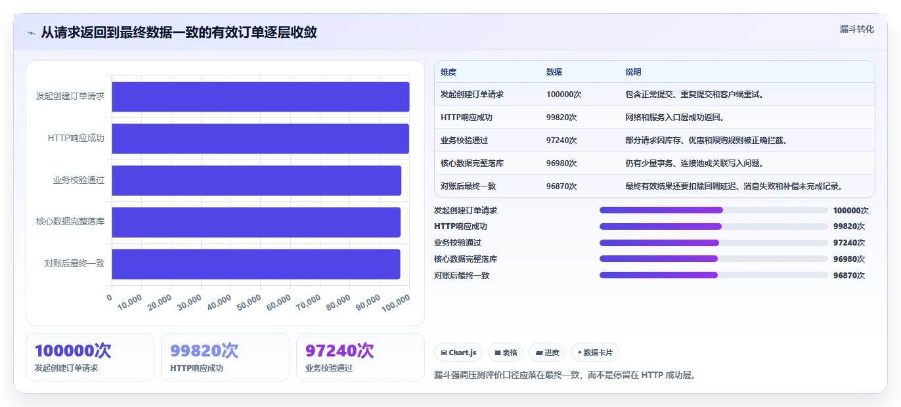Click the 业务校验通过 progress bar
The width and height of the screenshot is (901, 407).
point(713,243)
